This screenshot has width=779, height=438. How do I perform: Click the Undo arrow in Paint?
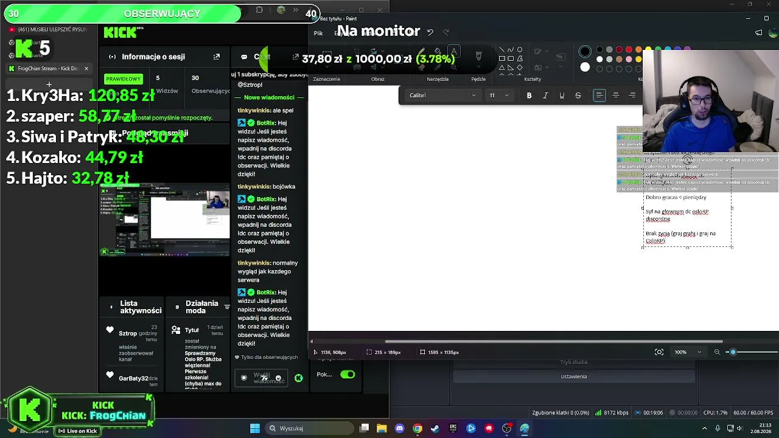[x=430, y=32]
